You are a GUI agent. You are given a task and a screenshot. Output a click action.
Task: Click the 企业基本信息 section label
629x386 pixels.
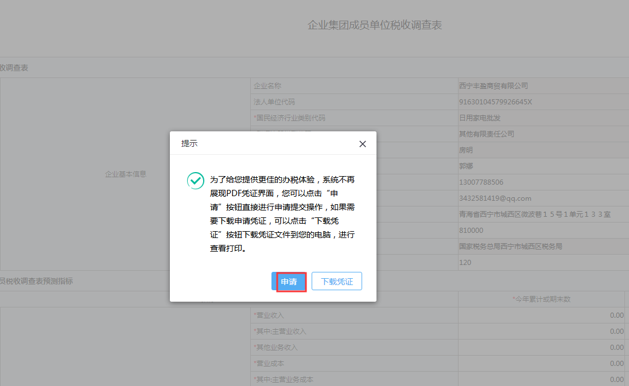(x=126, y=174)
